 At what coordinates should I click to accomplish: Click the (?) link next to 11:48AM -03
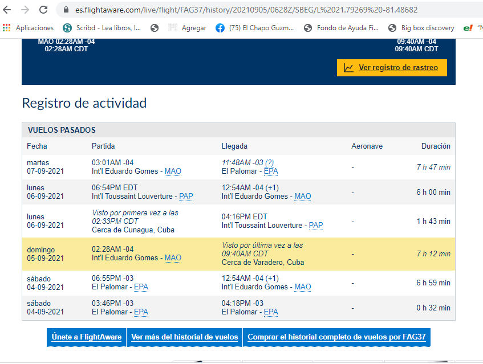pyautogui.click(x=269, y=162)
